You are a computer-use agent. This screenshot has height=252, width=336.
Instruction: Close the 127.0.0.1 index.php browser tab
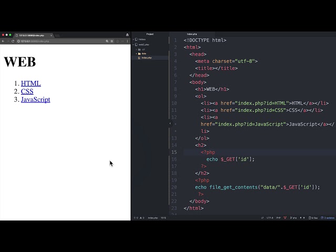point(51,35)
